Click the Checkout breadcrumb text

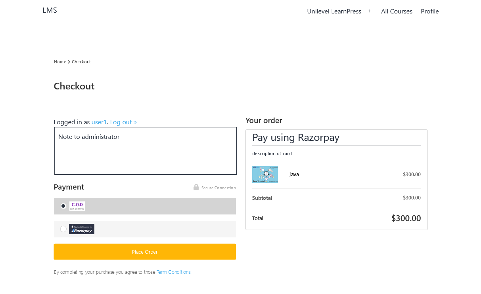[x=81, y=62]
